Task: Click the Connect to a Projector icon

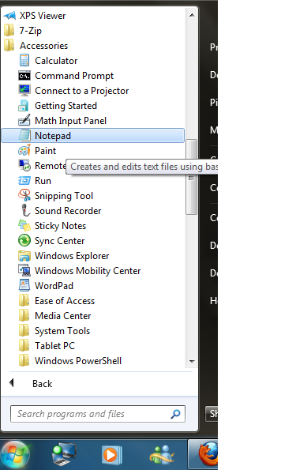Action: pos(24,90)
